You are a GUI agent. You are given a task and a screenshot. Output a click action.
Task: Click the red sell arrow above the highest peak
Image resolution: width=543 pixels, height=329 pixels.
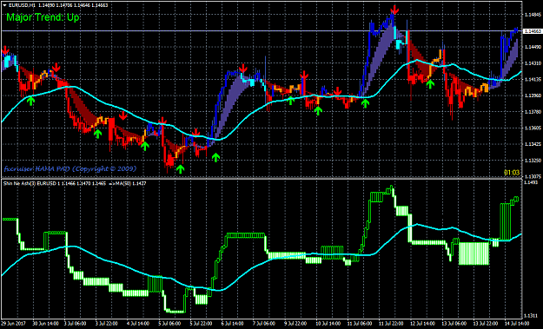coord(394,10)
